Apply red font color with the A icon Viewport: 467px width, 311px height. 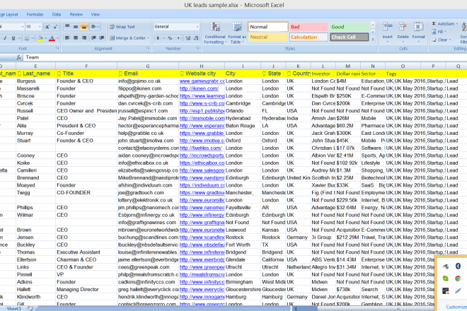click(52, 38)
